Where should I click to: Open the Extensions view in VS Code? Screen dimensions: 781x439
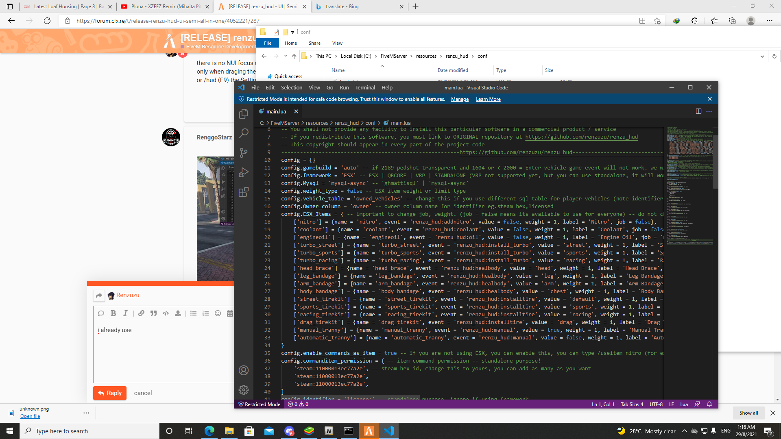tap(244, 192)
